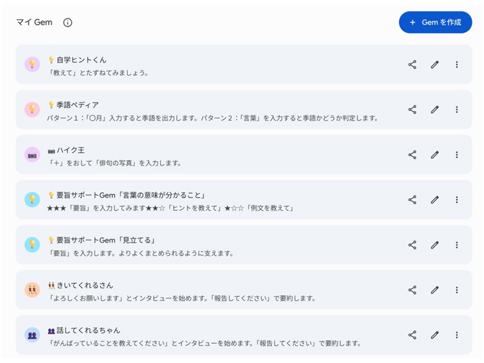Click the Gem を作成 button
This screenshot has height=363, width=484.
[435, 22]
